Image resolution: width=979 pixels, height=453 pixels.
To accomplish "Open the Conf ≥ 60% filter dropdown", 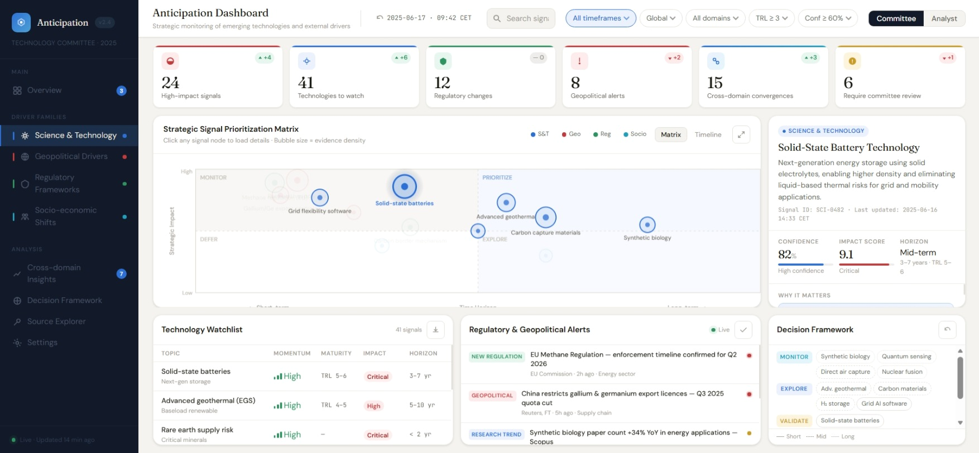I will 828,18.
